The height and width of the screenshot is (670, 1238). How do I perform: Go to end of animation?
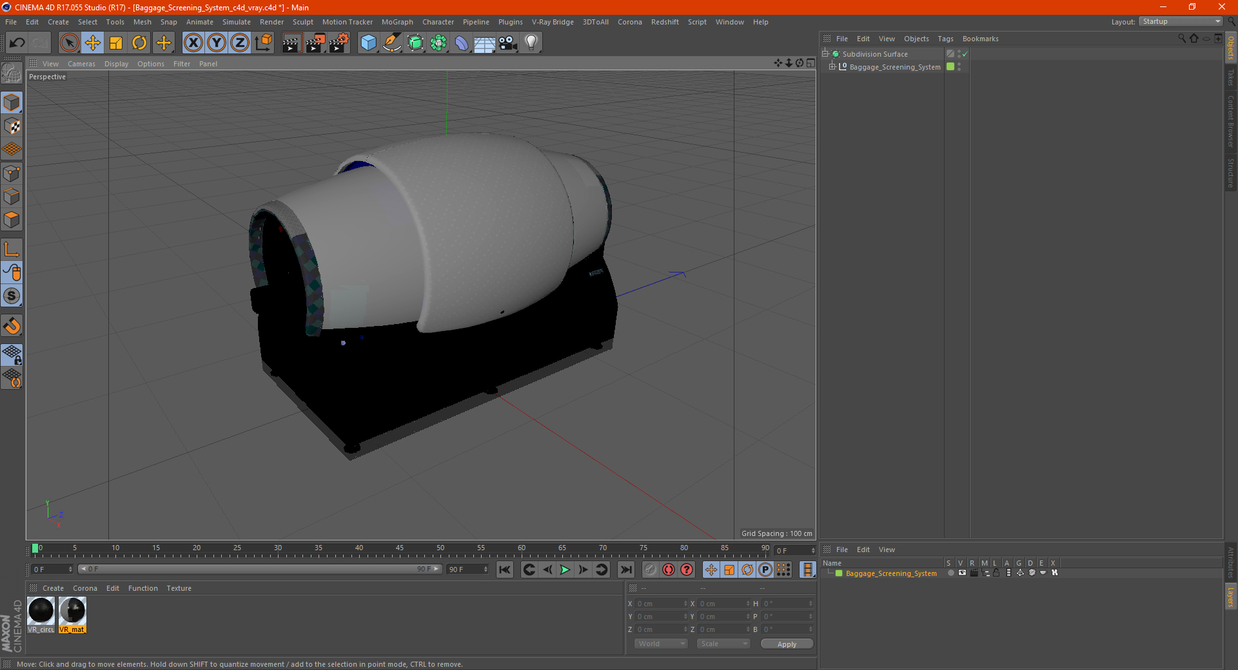626,569
